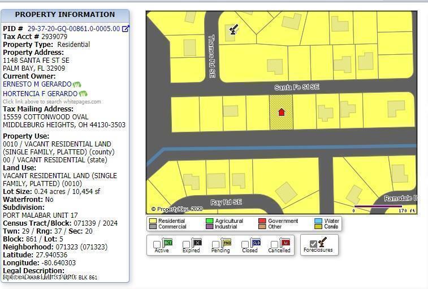428x289 pixels.
Task: Open owner link HORTENCIA F GERARDO
Action: point(40,93)
